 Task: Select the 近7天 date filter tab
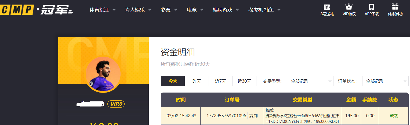(220, 81)
